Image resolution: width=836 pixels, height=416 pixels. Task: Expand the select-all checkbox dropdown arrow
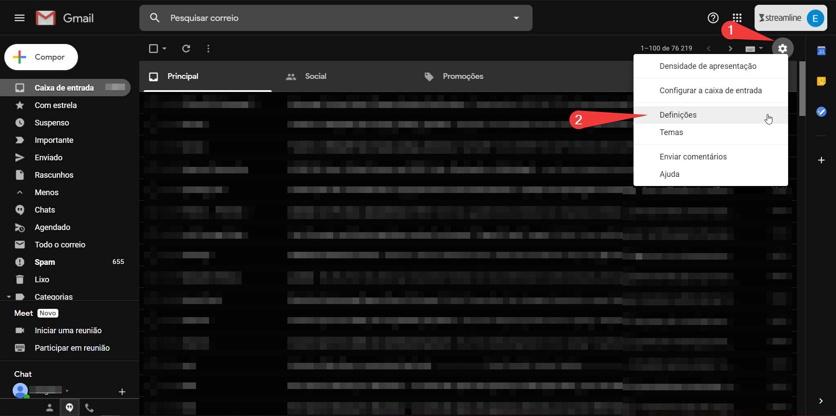[165, 48]
